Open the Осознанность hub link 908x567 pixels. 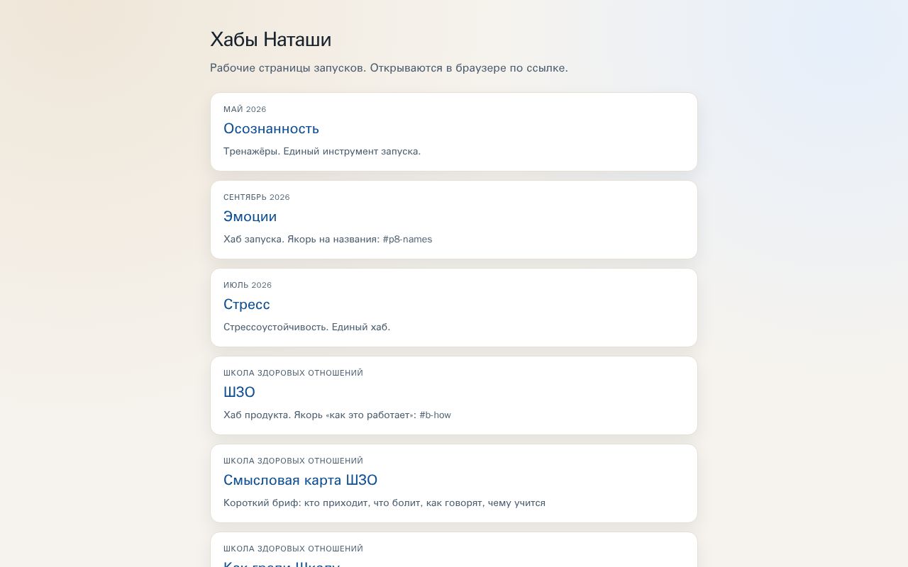click(271, 128)
